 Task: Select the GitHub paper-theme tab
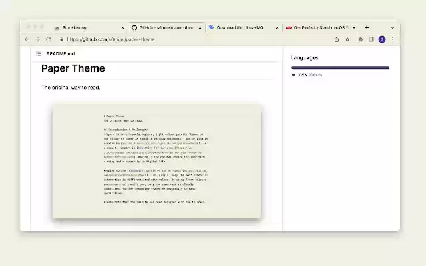pos(167,27)
